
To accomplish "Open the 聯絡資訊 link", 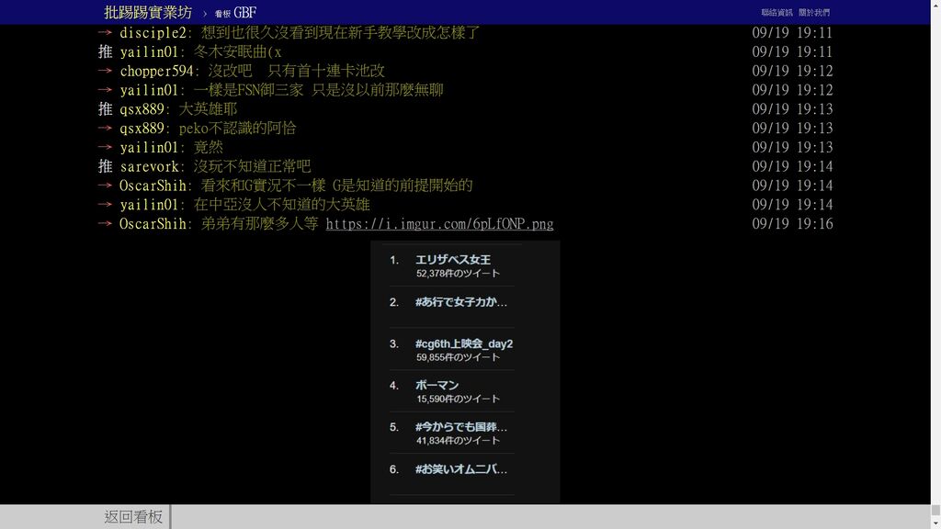I will tap(777, 12).
